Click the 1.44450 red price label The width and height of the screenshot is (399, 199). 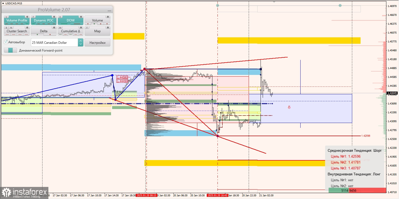coord(122,81)
